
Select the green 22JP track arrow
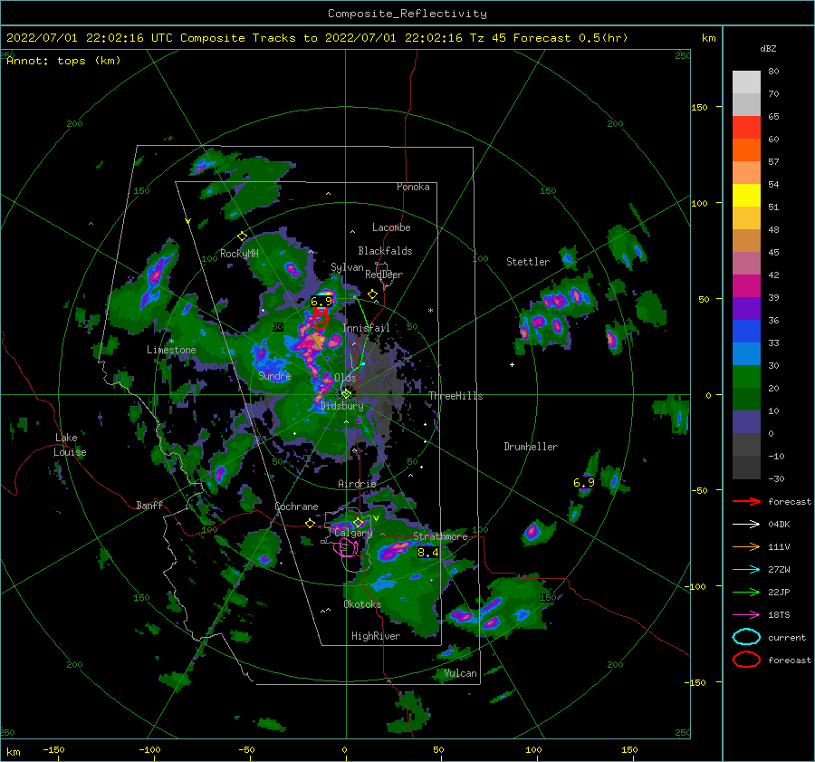pos(746,592)
